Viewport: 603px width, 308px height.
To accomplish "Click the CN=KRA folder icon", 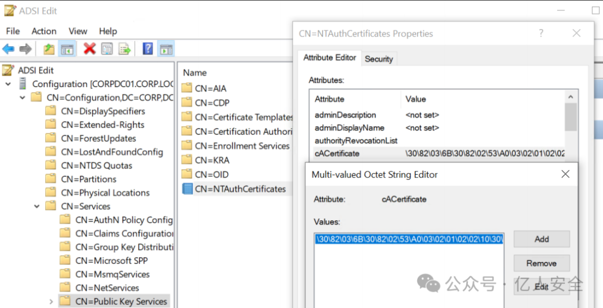I will click(187, 160).
